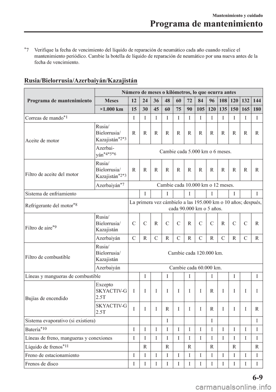
Task: Select the '180' kilometre column value
Action: (x=257, y=109)
